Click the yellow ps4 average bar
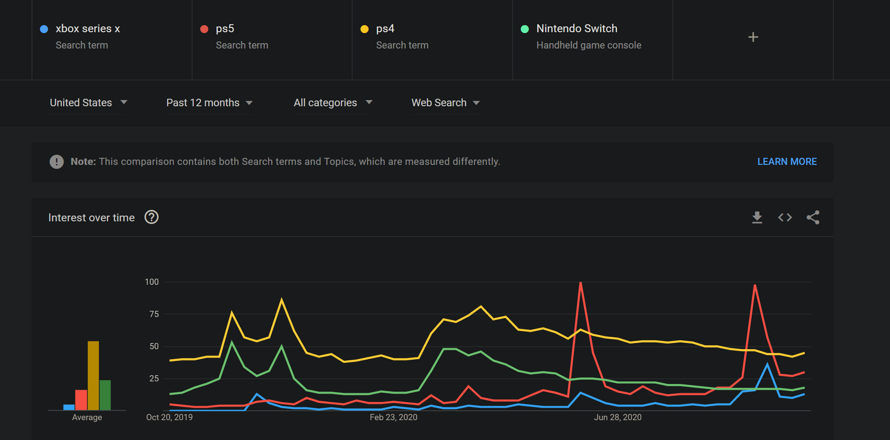Viewport: 890px width, 440px height. (93, 376)
